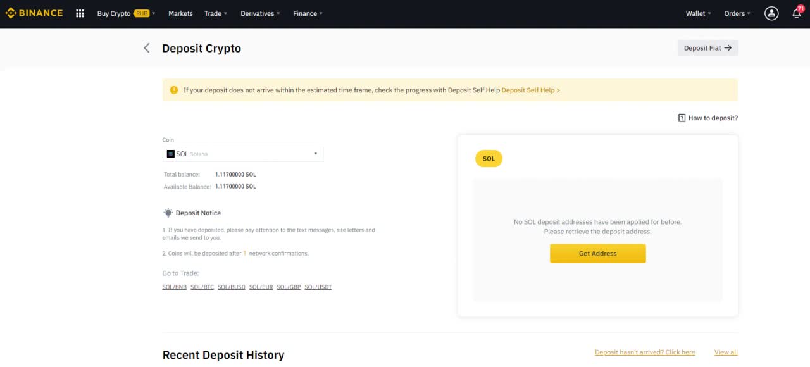This screenshot has width=810, height=367.
Task: Go to SOL/BTC trading pair
Action: click(202, 287)
